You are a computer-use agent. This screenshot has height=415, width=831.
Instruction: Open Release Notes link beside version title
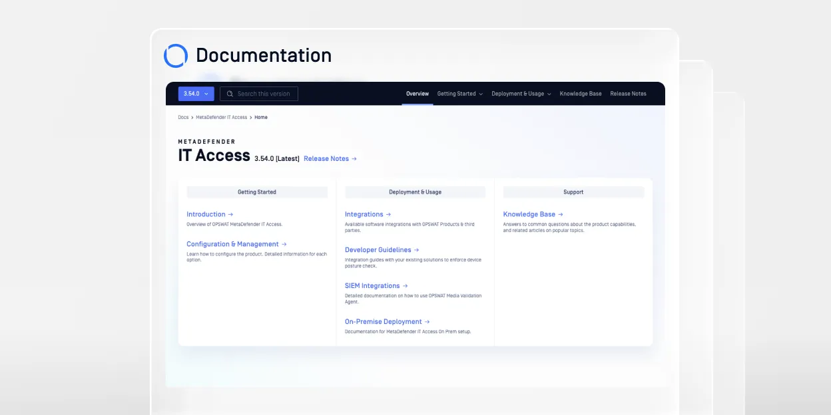coord(330,159)
